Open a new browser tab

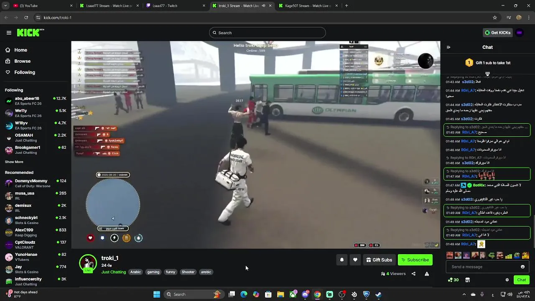[346, 6]
